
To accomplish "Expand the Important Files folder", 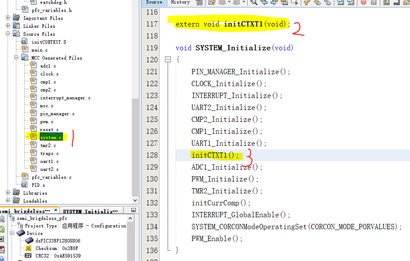I will click(x=8, y=18).
